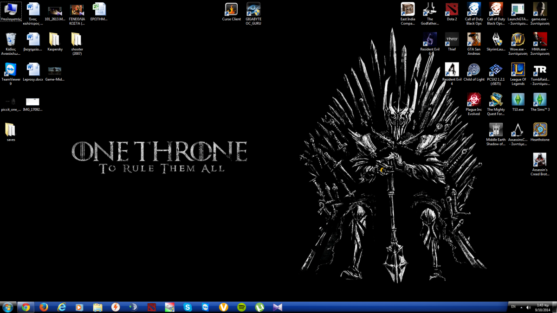Launch the TS3.exe shortcut
557x313 pixels.
(x=518, y=102)
